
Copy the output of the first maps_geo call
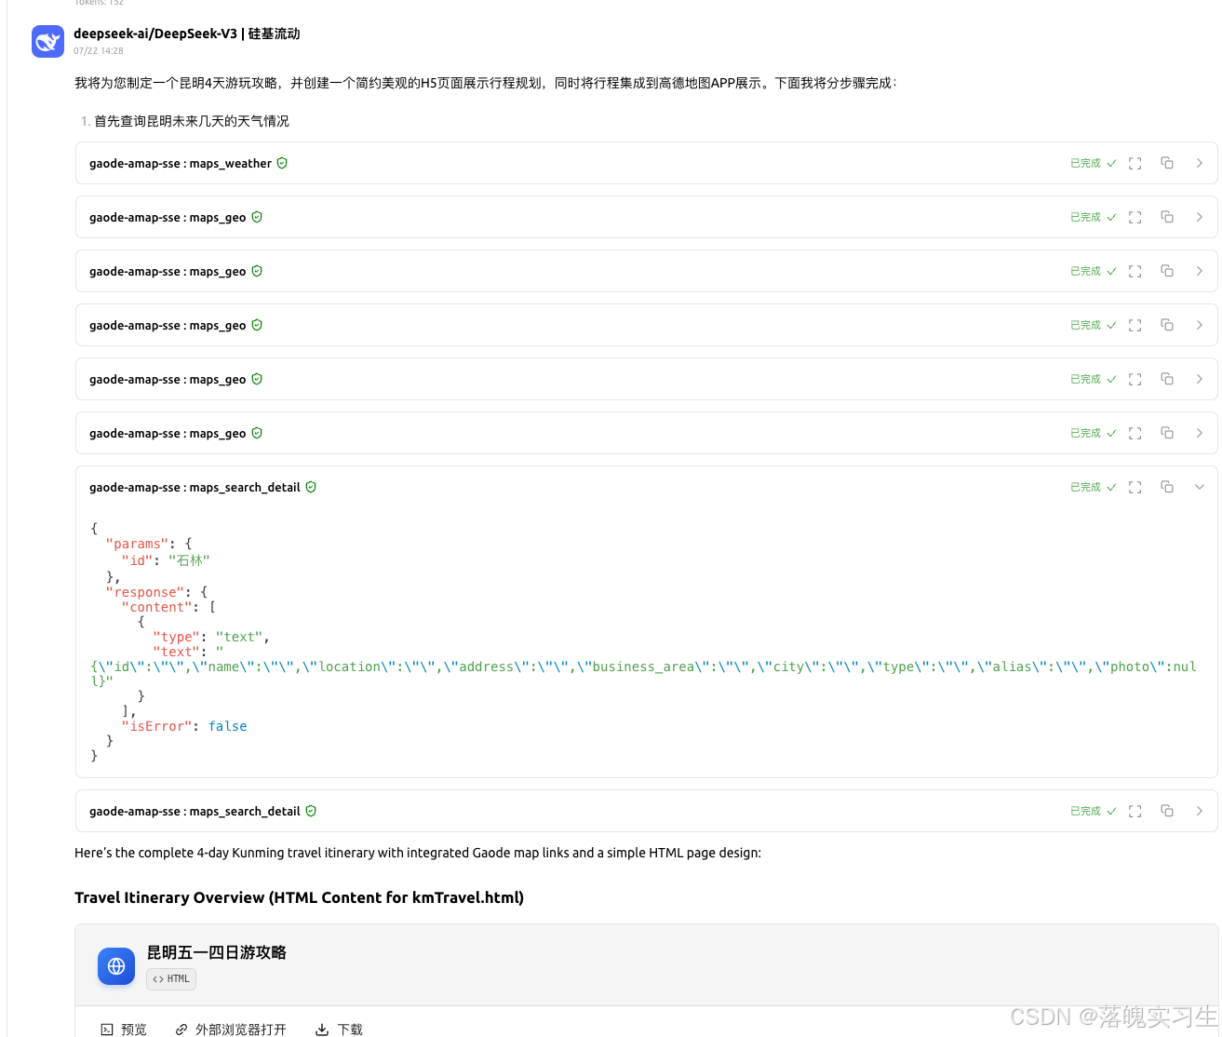click(1166, 217)
